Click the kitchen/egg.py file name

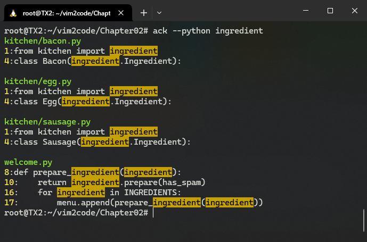pos(38,81)
